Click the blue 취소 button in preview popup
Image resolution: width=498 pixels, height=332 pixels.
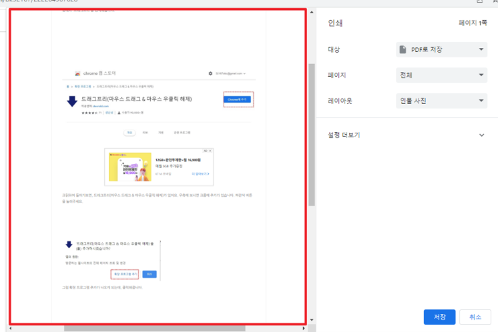(150, 274)
